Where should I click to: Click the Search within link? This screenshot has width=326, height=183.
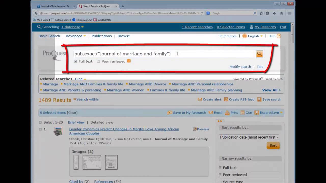(88, 99)
